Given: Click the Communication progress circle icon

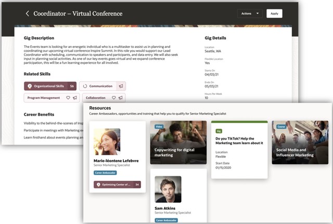Looking at the screenshot, I should point(85,86).
